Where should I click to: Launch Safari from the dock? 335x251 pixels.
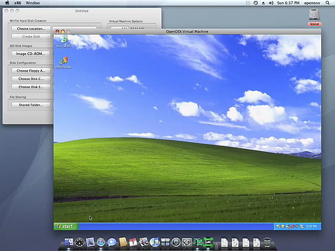[101, 242]
